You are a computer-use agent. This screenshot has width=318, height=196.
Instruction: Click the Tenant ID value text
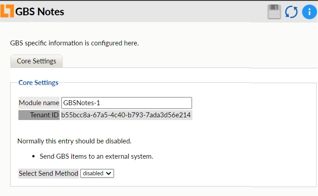tap(126, 115)
